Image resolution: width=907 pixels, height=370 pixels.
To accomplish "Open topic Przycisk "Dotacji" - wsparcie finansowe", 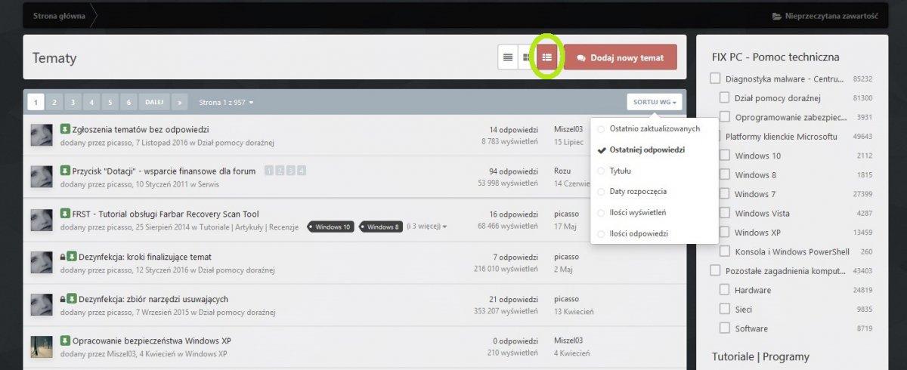I will click(x=164, y=171).
